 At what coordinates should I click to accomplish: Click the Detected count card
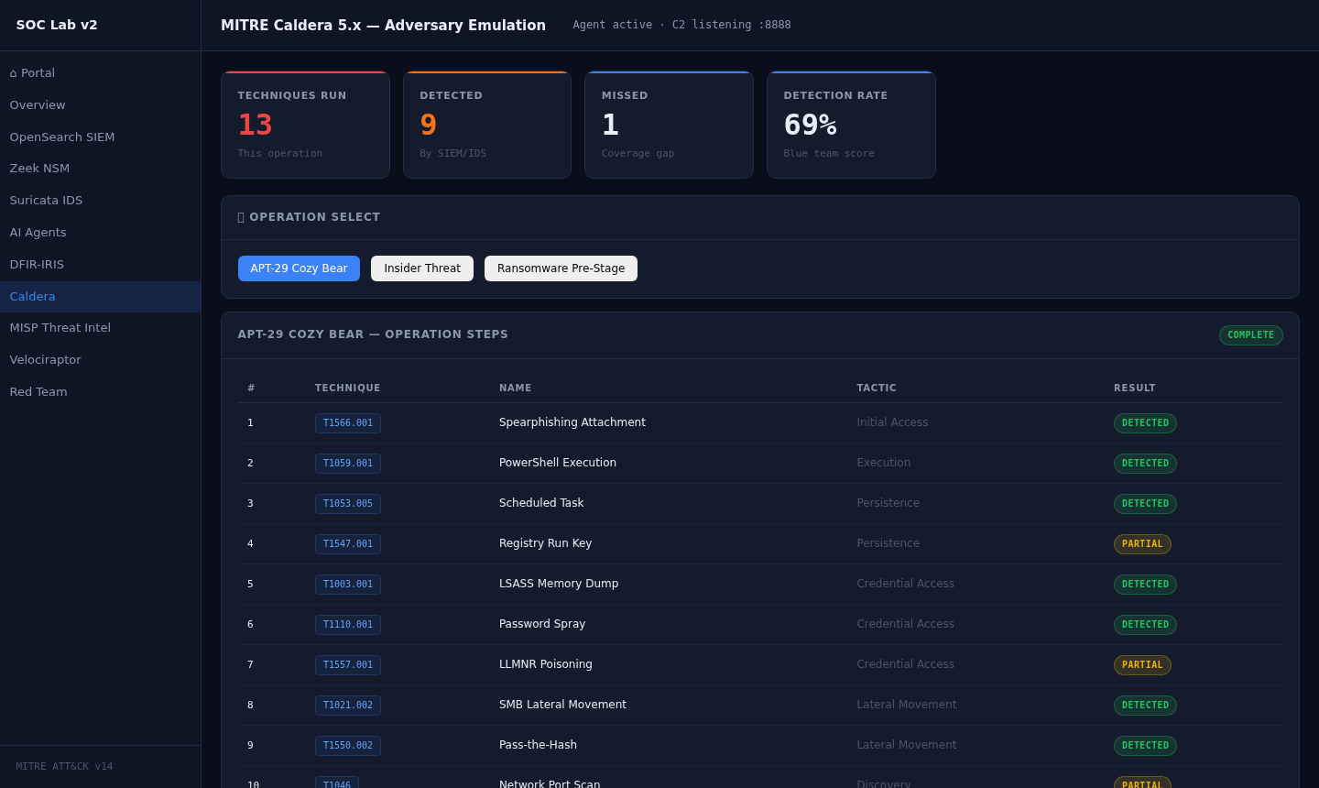coord(487,125)
